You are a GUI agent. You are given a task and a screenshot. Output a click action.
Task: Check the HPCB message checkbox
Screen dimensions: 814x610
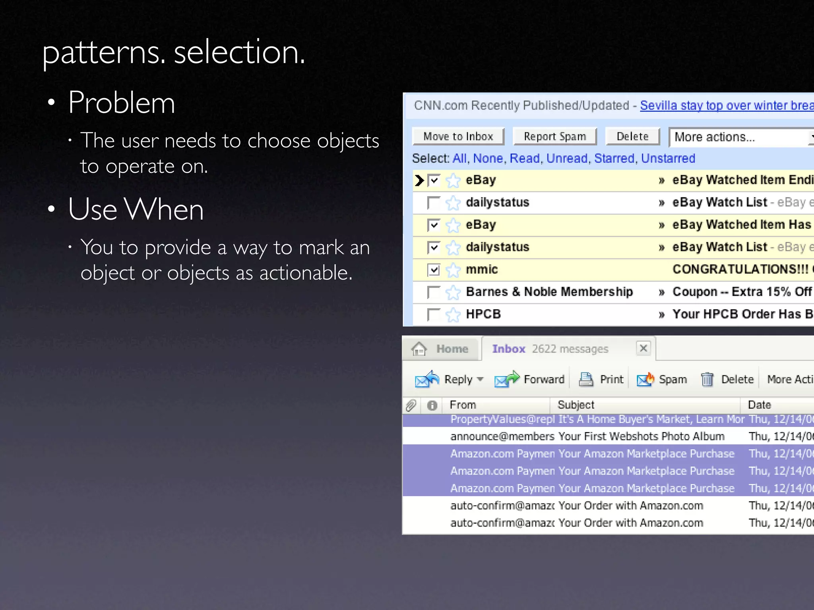(x=434, y=315)
